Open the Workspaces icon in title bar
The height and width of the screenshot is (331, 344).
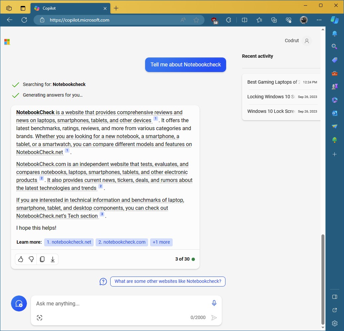tap(9, 8)
